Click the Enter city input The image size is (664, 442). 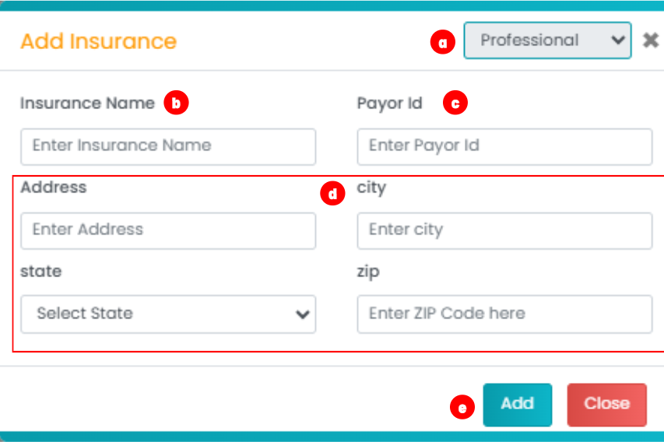click(x=504, y=230)
